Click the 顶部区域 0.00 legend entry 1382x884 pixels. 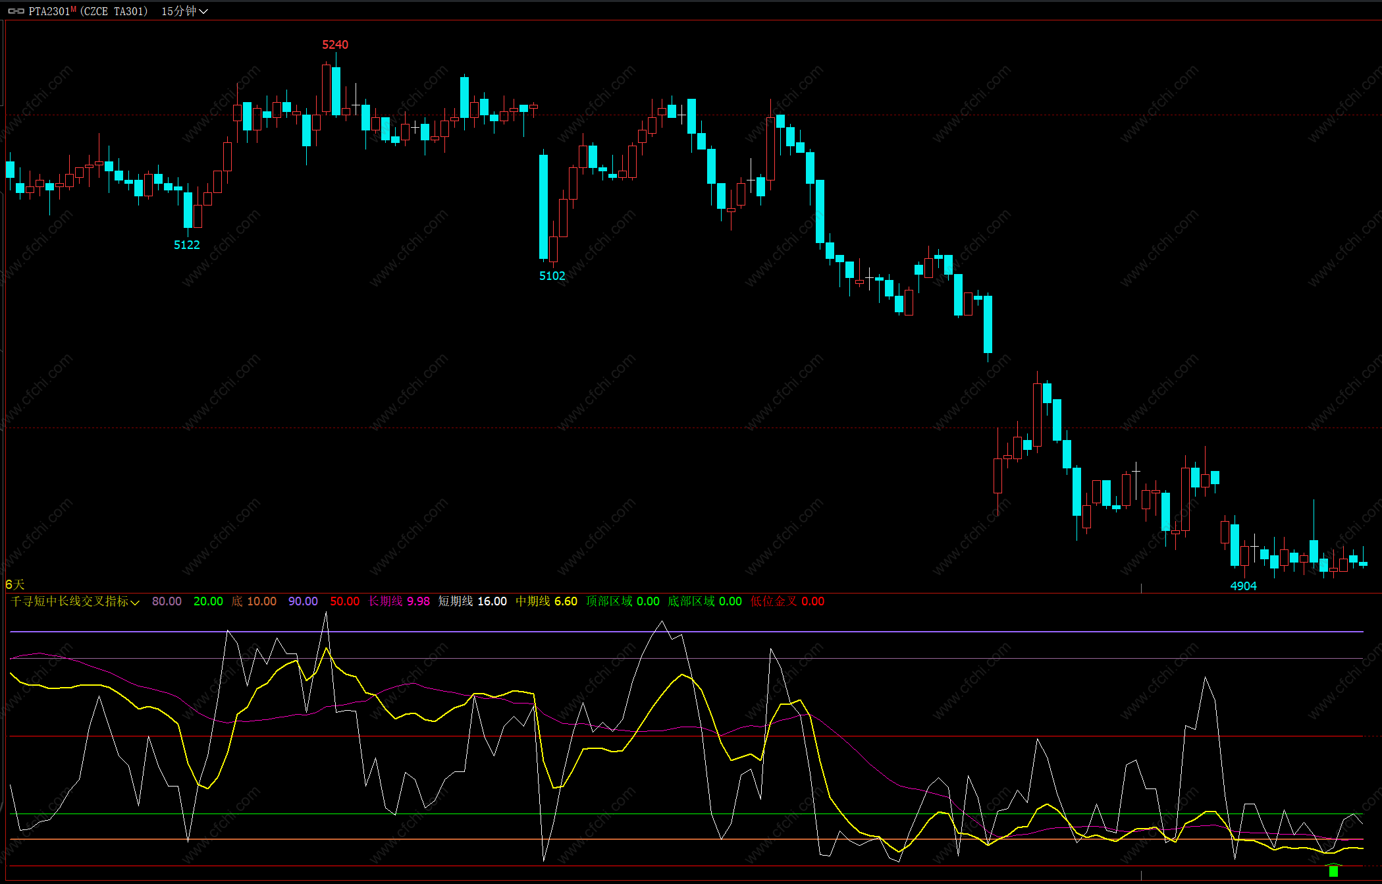tap(622, 601)
